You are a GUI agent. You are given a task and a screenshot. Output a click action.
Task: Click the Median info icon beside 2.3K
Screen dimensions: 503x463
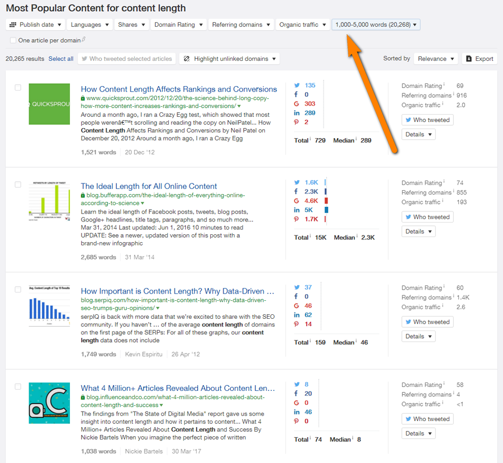coord(357,236)
